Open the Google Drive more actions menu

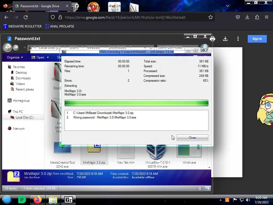coord(238,39)
